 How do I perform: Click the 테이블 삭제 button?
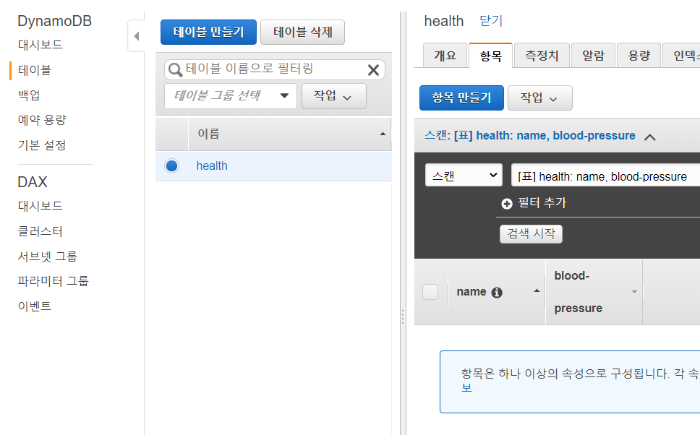pos(303,32)
